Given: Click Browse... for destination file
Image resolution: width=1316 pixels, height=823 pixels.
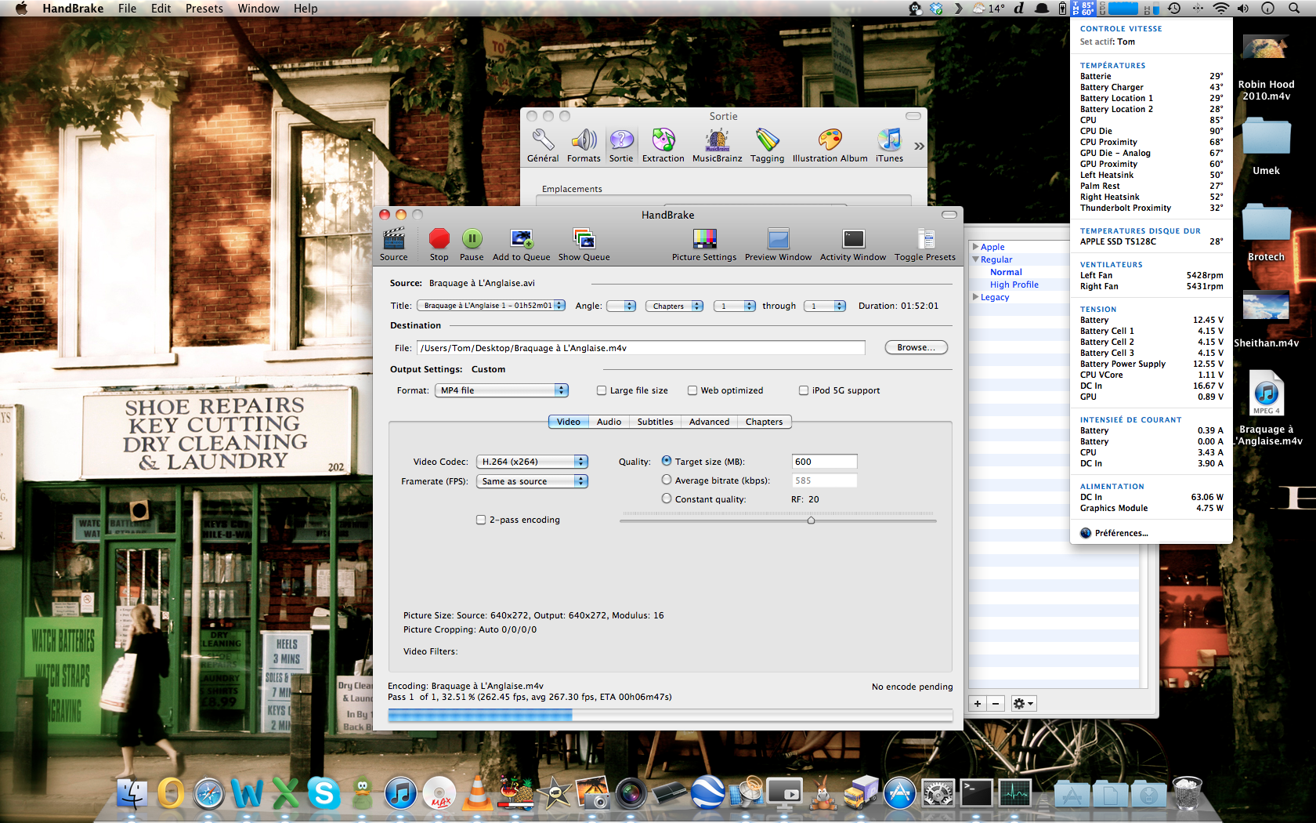Looking at the screenshot, I should click(x=916, y=347).
